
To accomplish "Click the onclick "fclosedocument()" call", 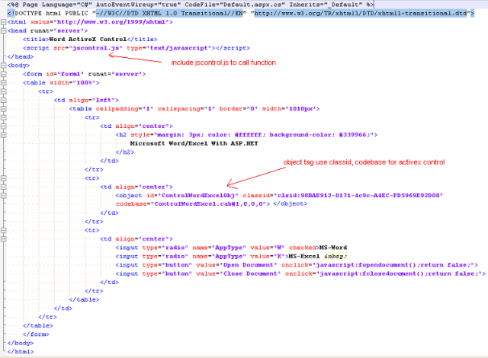I will coord(393,274).
